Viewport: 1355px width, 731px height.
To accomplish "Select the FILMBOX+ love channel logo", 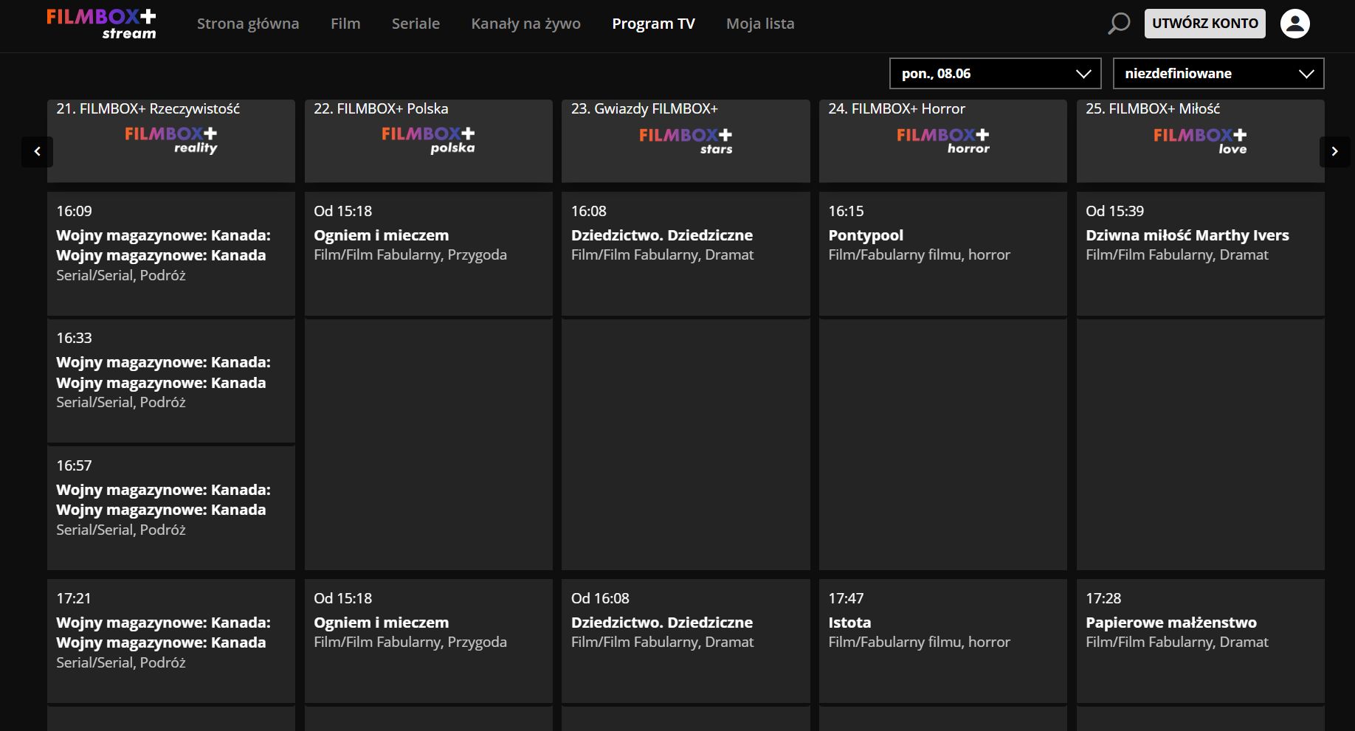I will tap(1200, 140).
